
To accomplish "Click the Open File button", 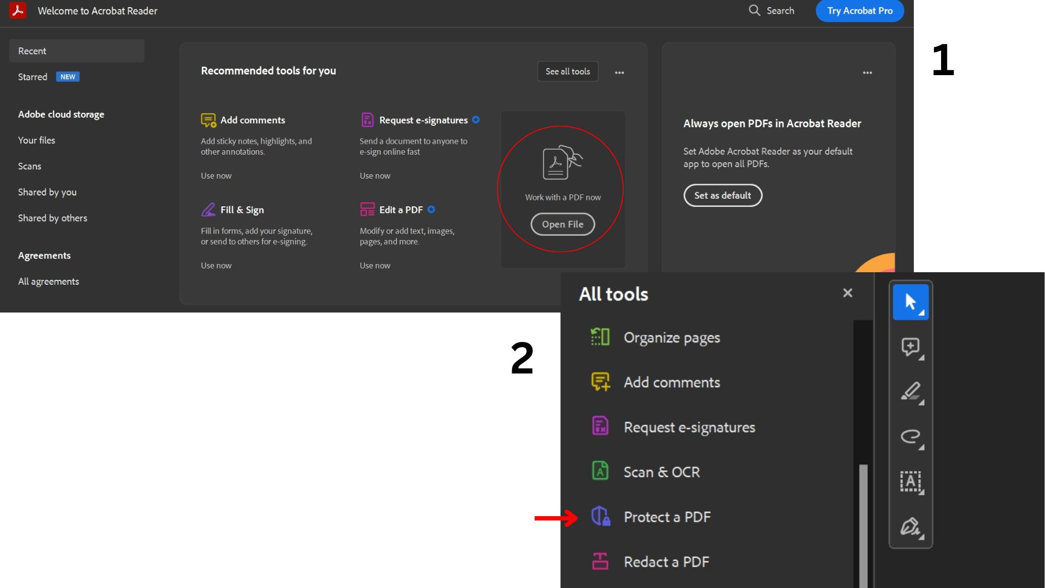I will 562,224.
